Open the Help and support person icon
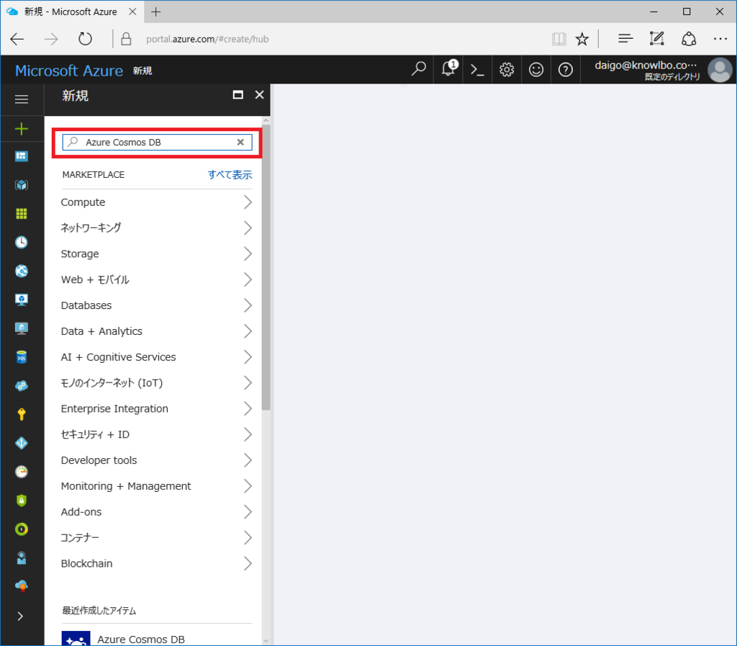Image resolution: width=737 pixels, height=646 pixels. (22, 557)
